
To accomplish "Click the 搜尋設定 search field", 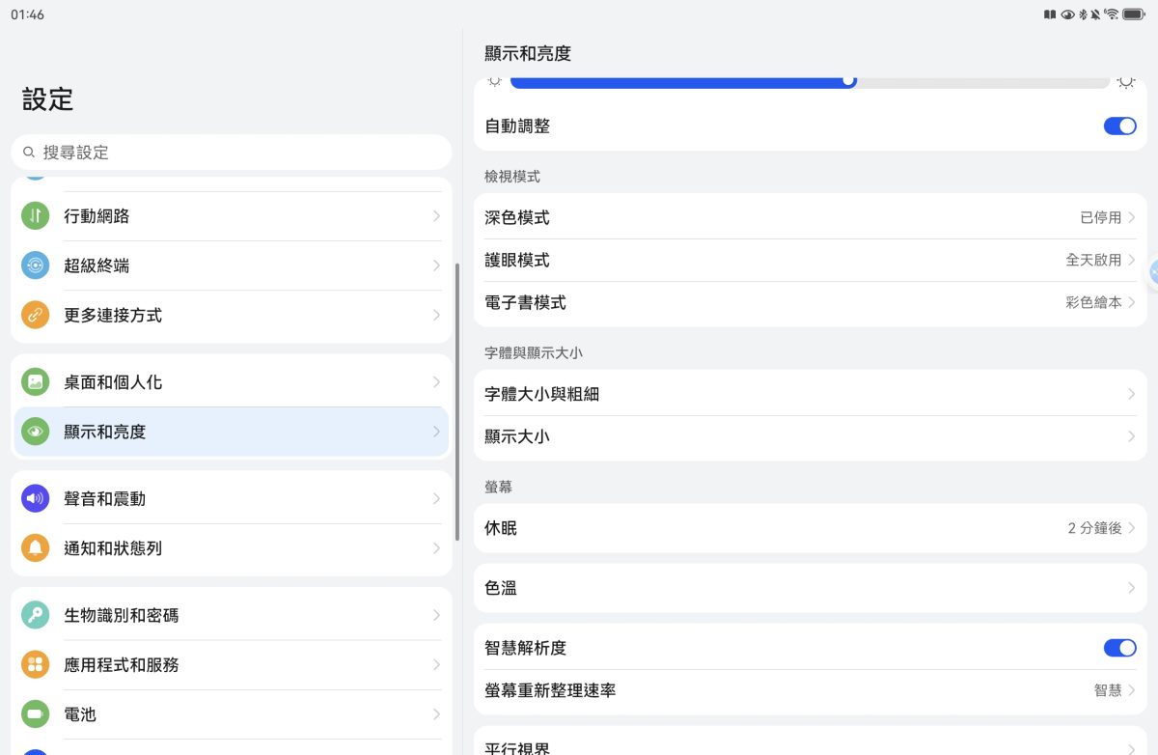I will pyautogui.click(x=232, y=153).
